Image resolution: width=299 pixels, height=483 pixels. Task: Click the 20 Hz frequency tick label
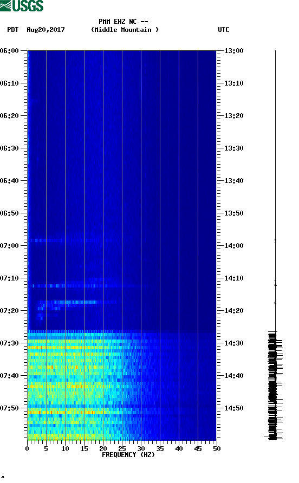pos(103,449)
